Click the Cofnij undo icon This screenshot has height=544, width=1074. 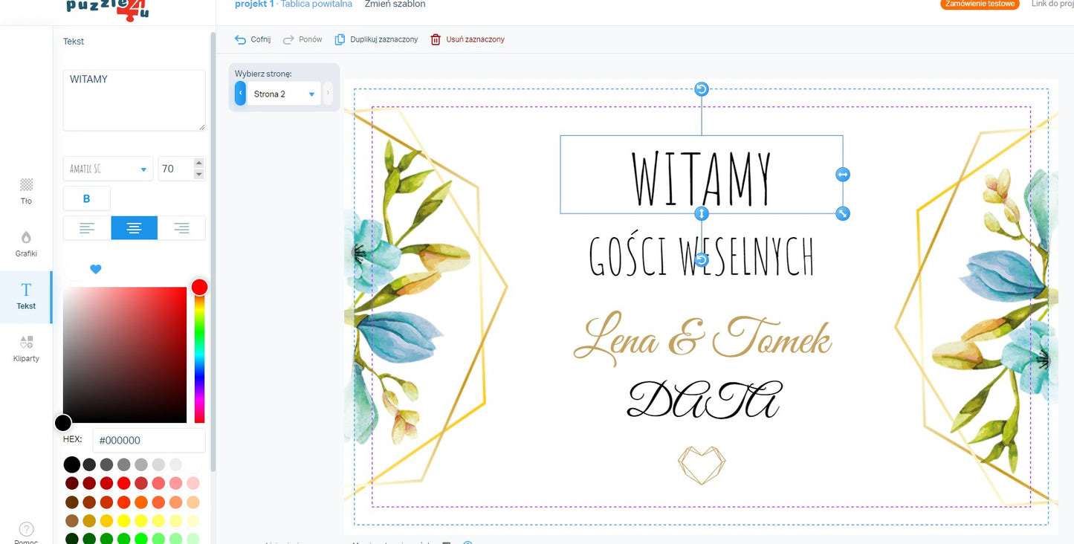(x=240, y=39)
